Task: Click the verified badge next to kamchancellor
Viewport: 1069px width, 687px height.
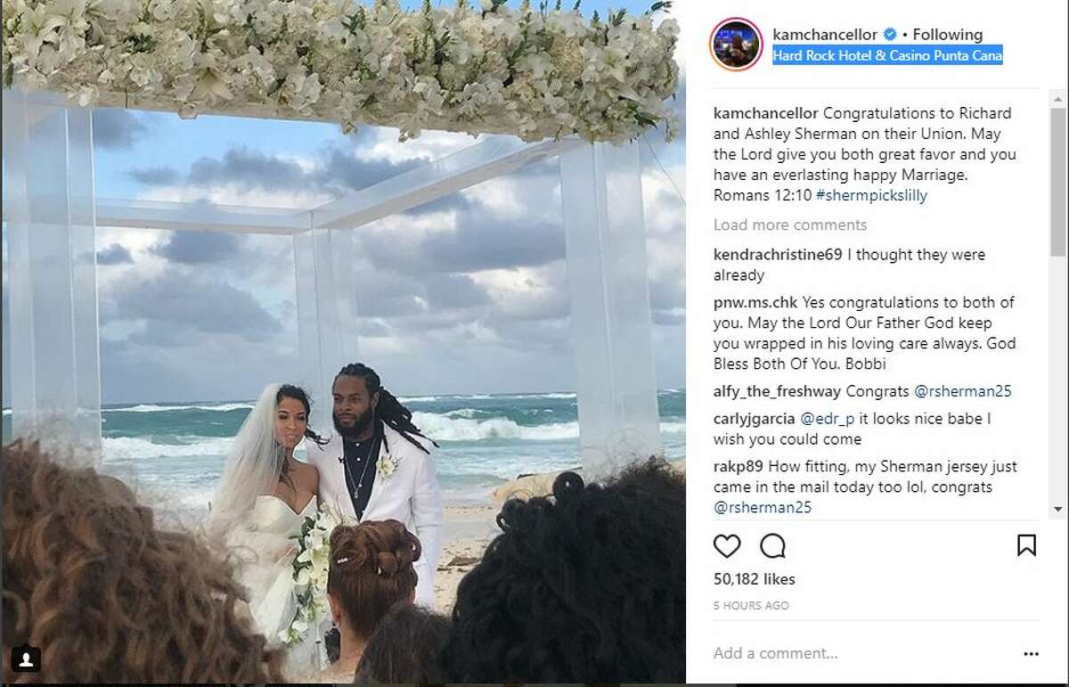Action: [x=889, y=35]
